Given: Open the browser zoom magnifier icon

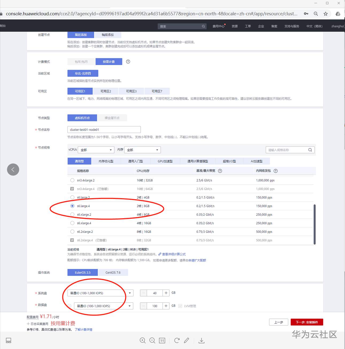Looking at the screenshot, I should tap(316, 14).
